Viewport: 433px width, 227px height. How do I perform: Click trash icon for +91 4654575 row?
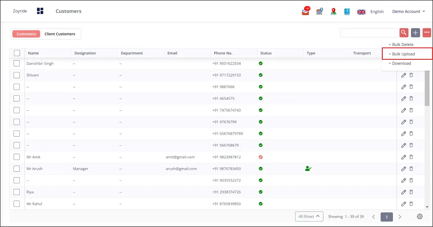(411, 98)
